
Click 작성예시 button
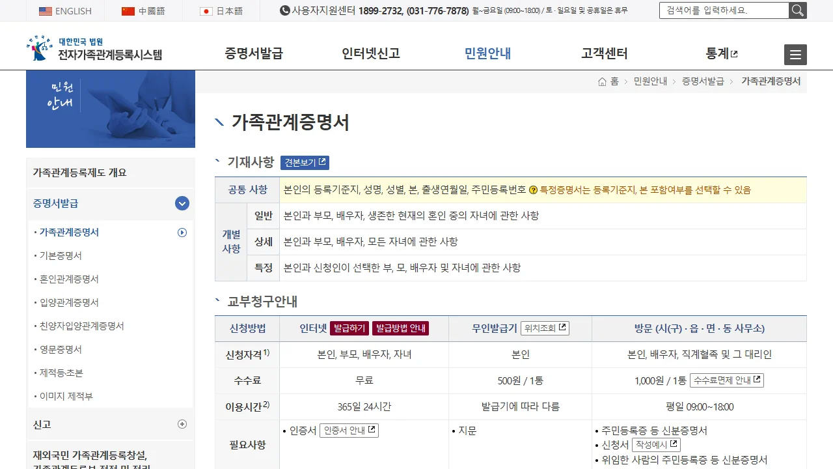tap(656, 445)
